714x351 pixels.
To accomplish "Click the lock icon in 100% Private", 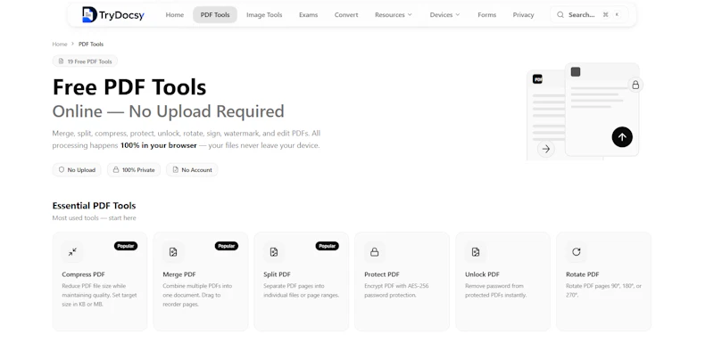I will (116, 169).
